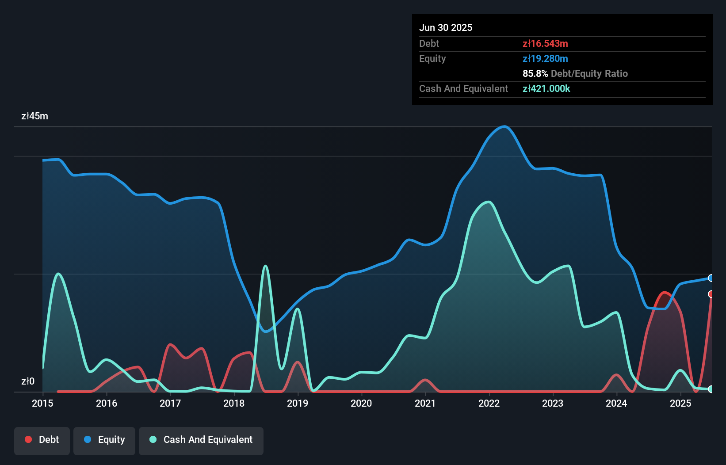726x465 pixels.
Task: Toggle the Equity series legend button
Action: click(104, 440)
